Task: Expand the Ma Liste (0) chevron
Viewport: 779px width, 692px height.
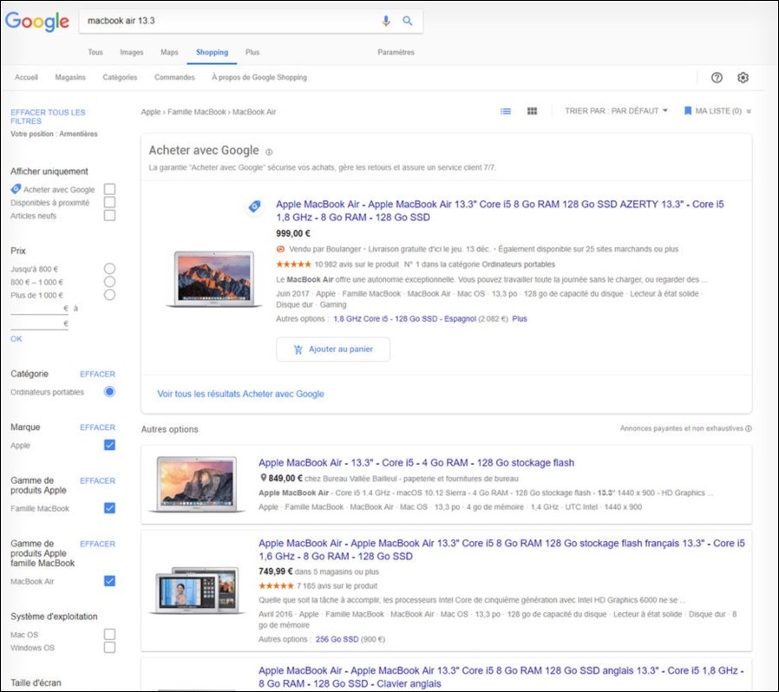Action: click(x=749, y=111)
